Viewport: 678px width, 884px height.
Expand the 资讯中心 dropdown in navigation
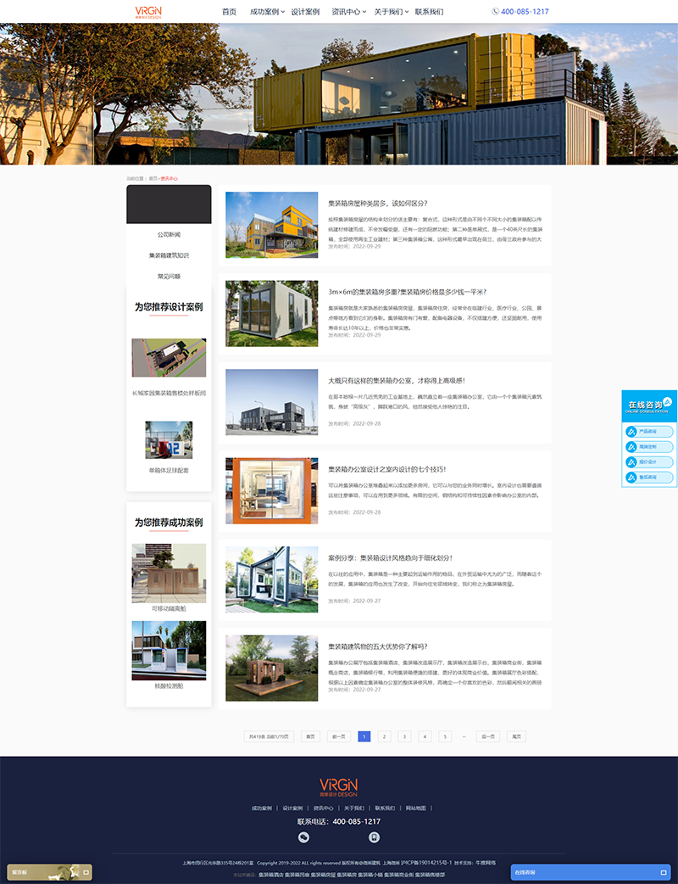(x=349, y=12)
